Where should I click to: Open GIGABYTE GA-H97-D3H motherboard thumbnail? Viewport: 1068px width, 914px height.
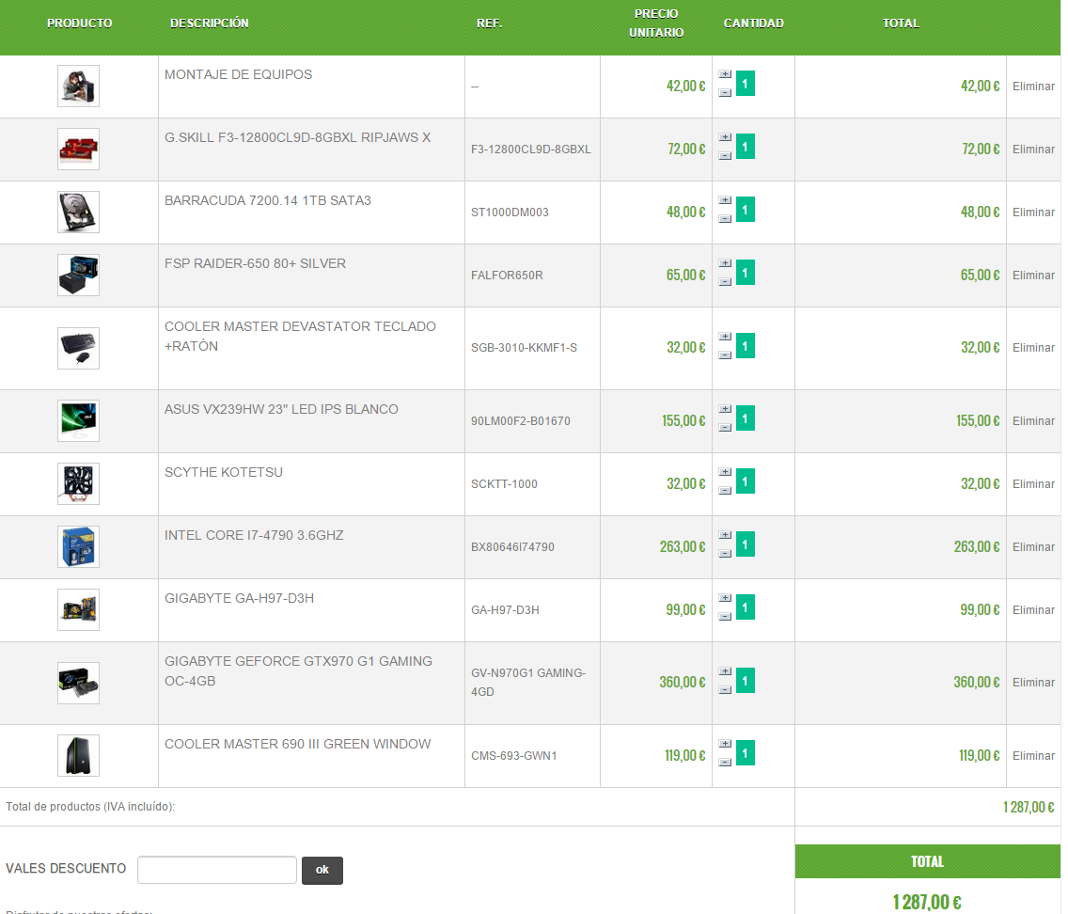[78, 609]
